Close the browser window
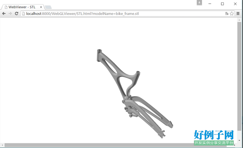243x148 pixels. [235, 4]
